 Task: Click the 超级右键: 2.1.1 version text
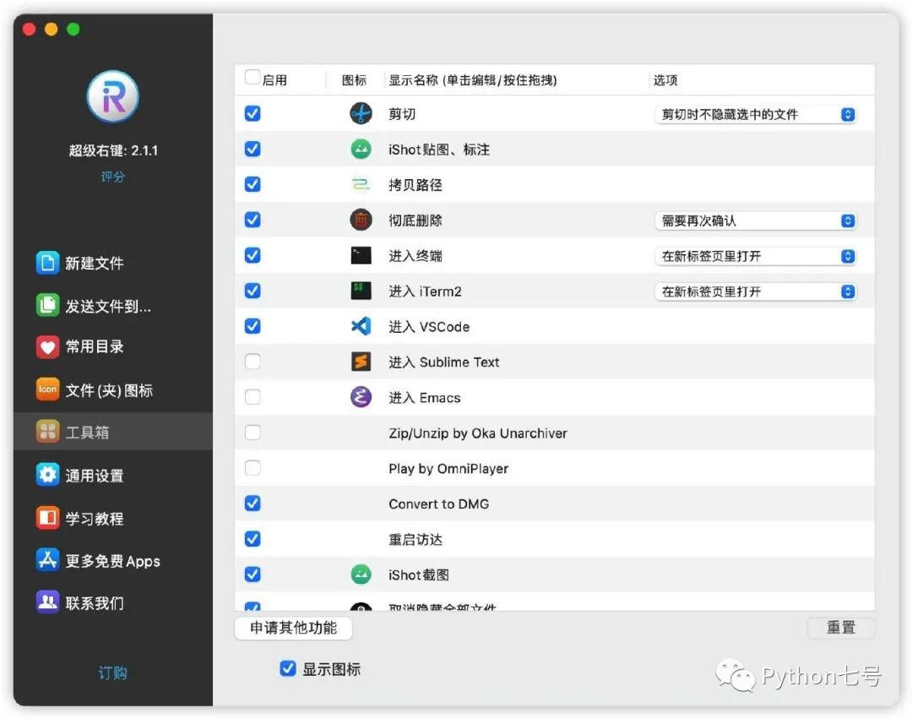[113, 150]
